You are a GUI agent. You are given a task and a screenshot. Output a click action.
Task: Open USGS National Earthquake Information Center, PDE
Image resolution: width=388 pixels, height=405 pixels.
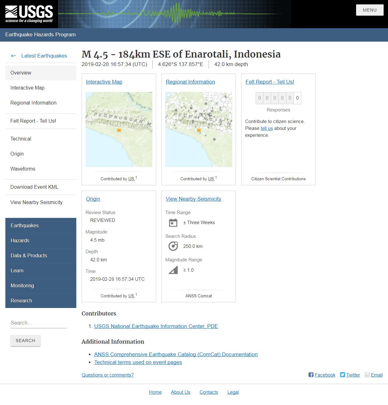click(156, 326)
